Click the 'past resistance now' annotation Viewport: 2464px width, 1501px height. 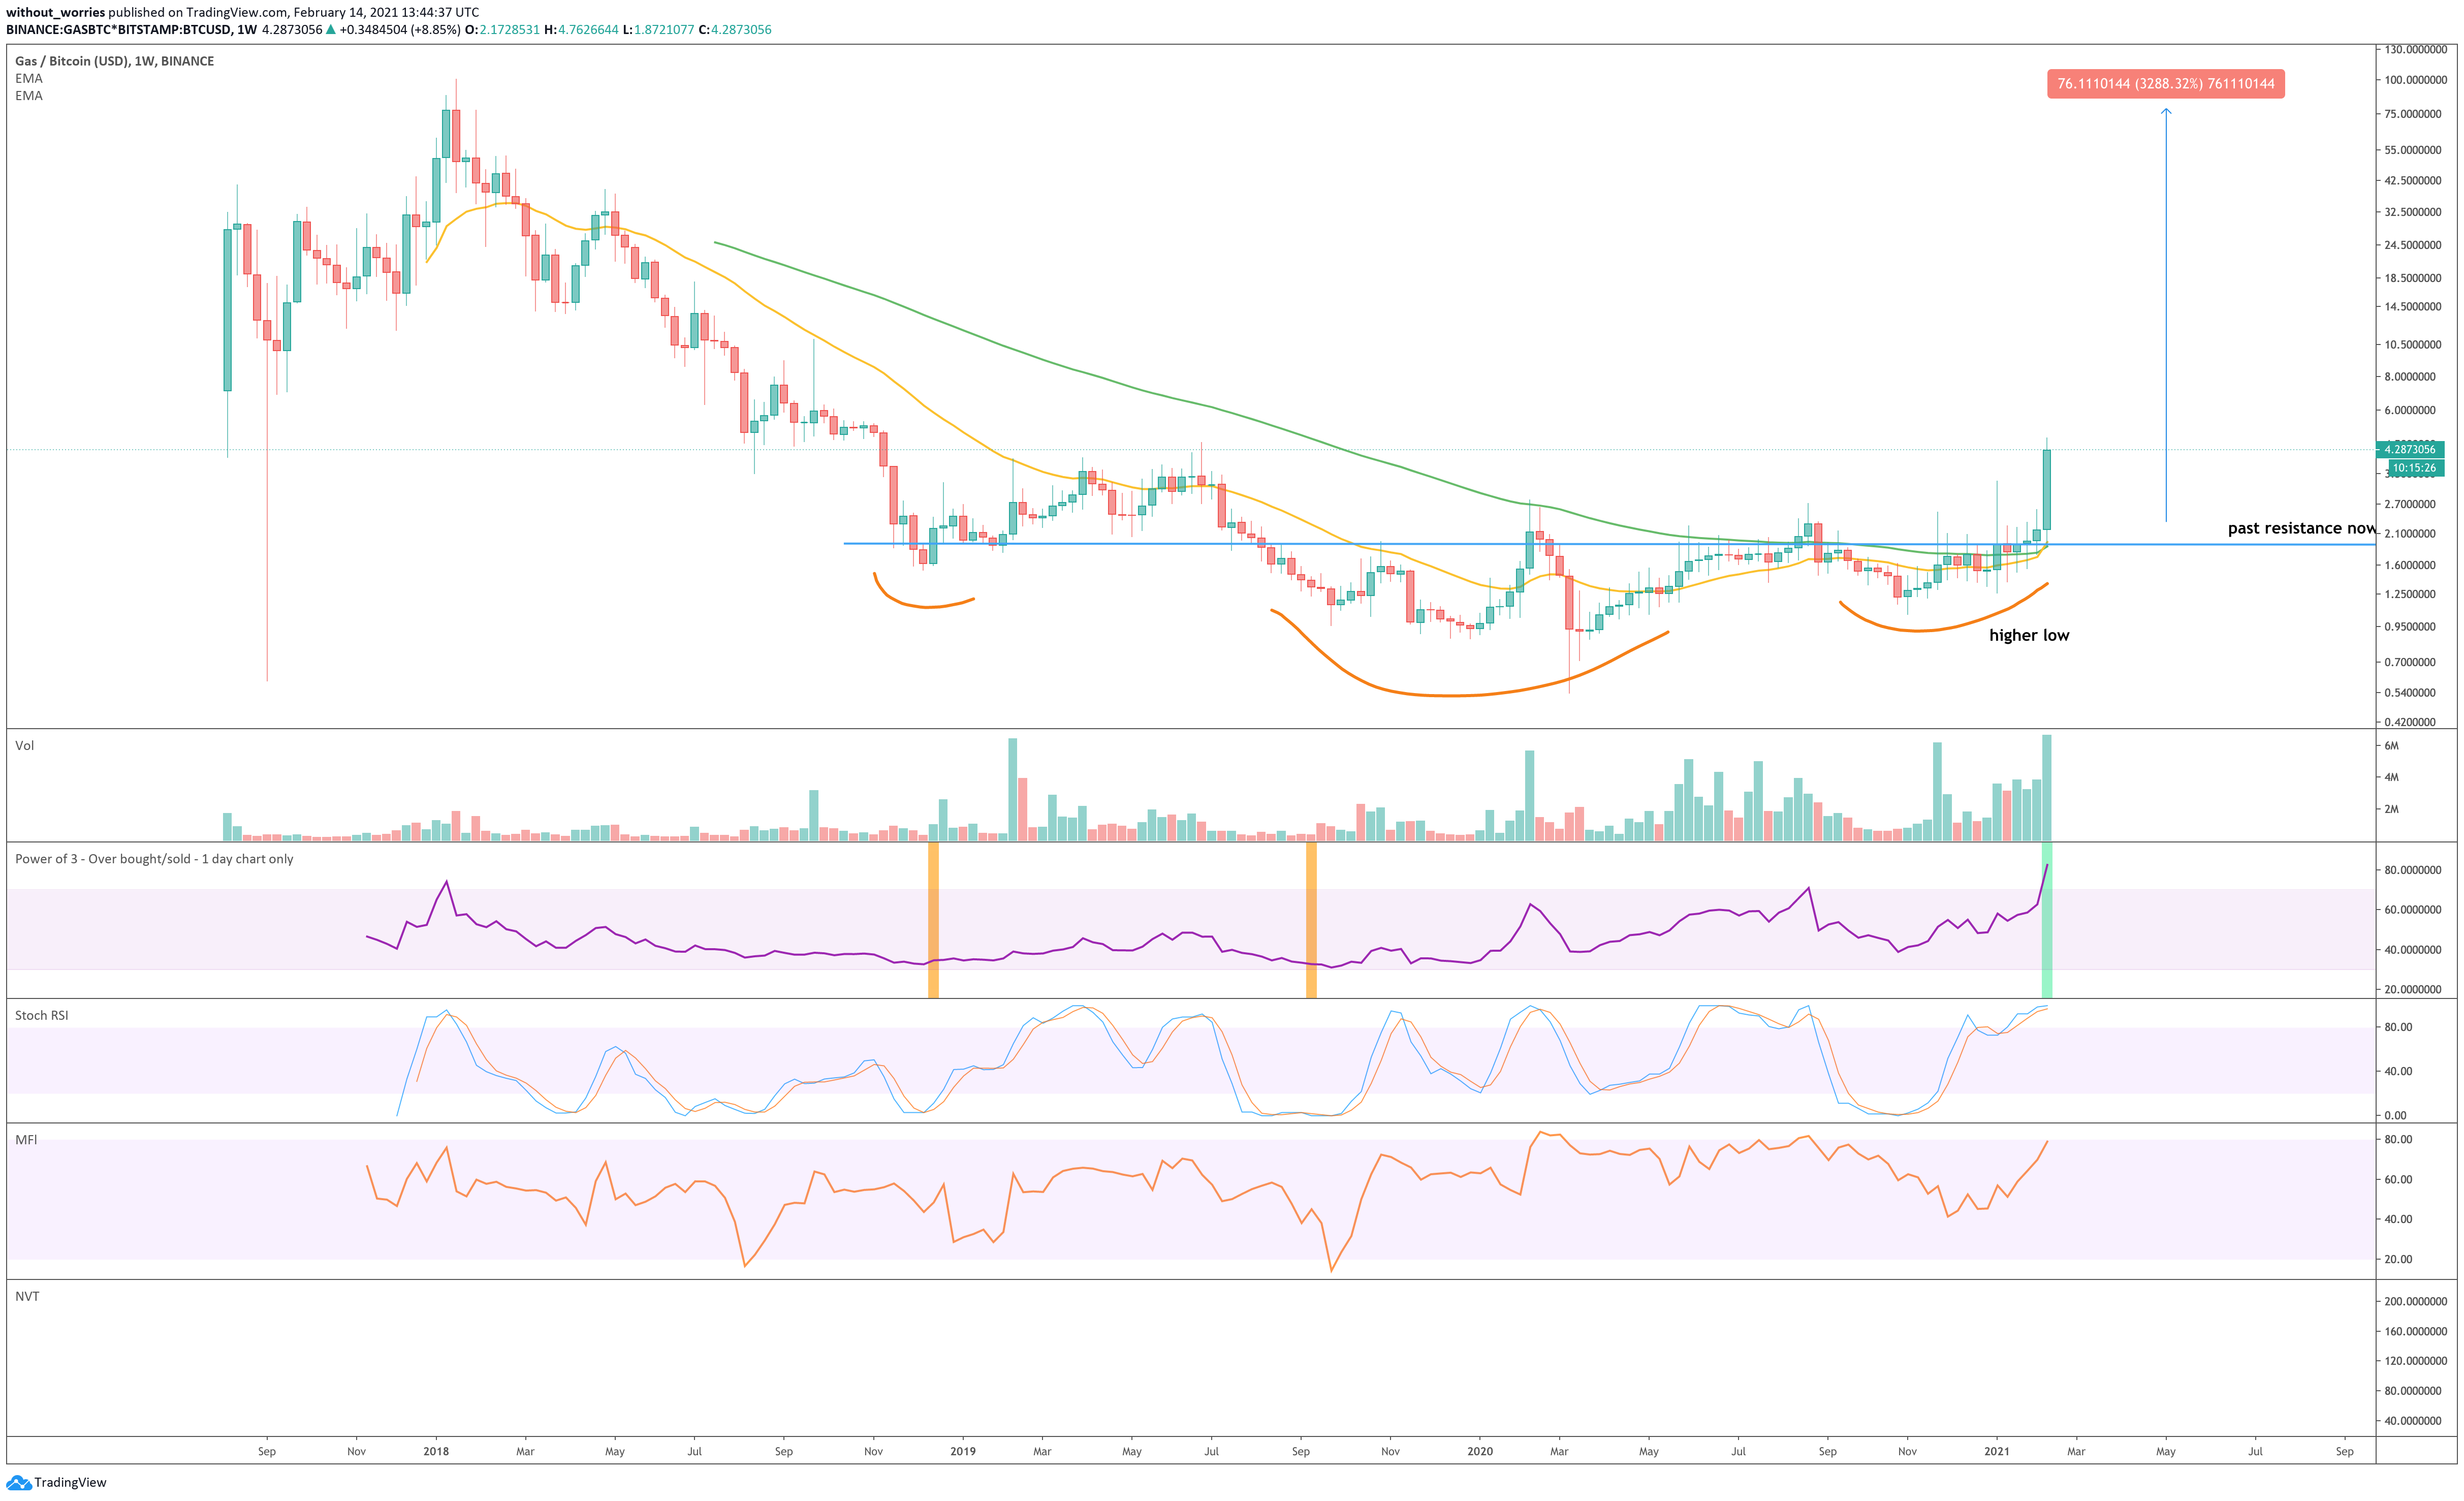click(x=2301, y=528)
